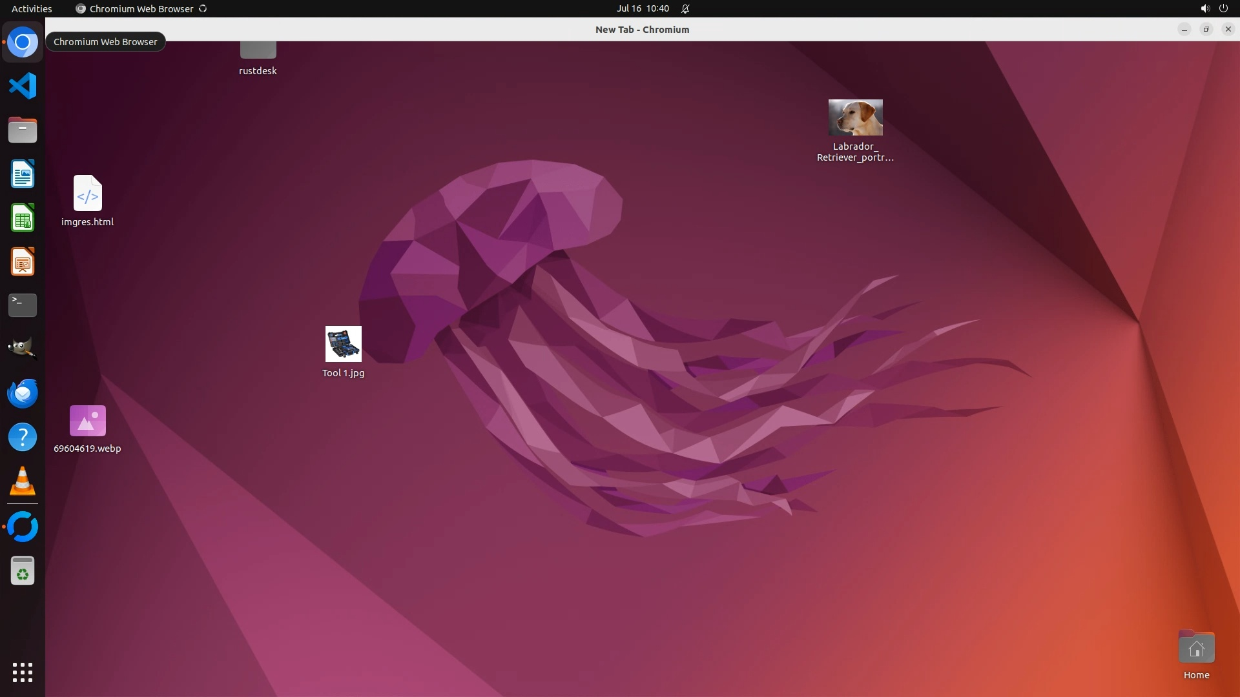
Task: Open the Trash dock icon
Action: [x=23, y=571]
